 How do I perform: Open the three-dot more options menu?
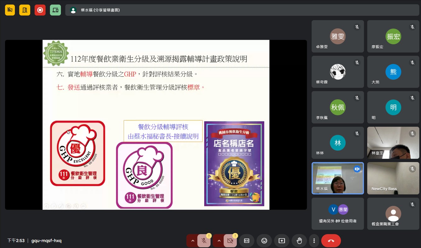(x=314, y=241)
